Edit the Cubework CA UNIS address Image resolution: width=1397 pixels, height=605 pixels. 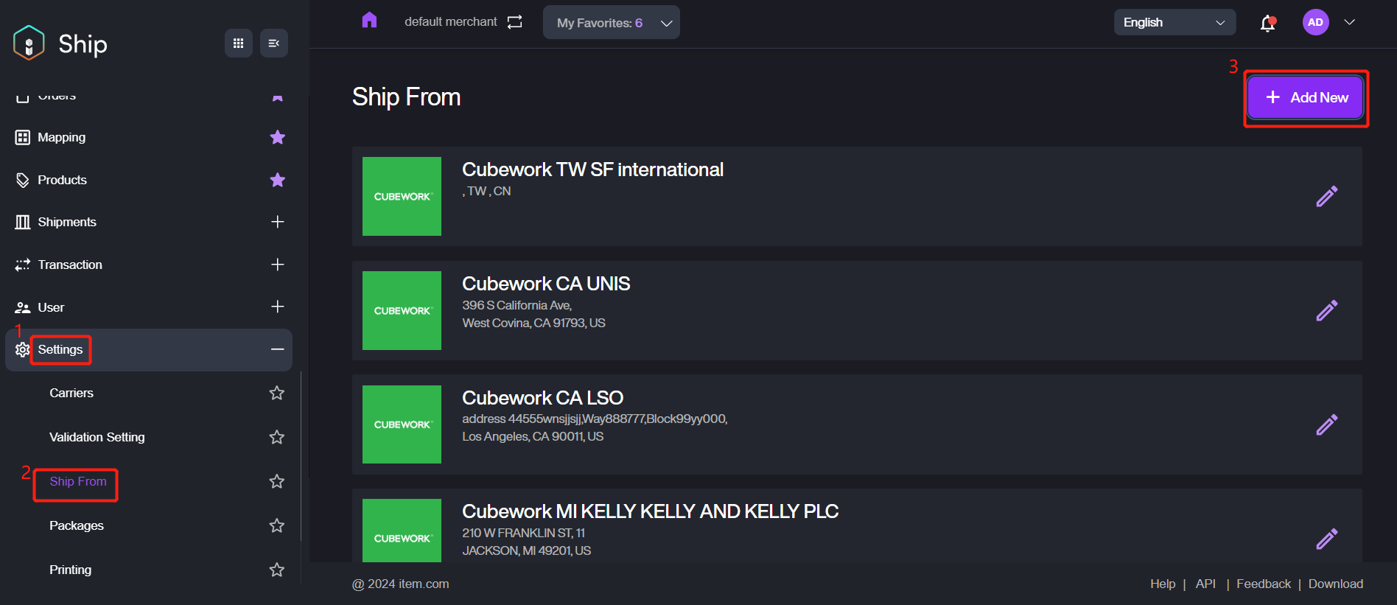[1326, 310]
